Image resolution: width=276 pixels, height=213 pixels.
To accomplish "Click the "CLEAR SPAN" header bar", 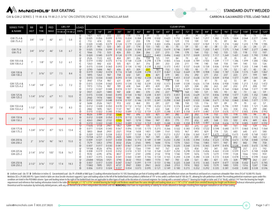I will pyautogui.click(x=178, y=27).
